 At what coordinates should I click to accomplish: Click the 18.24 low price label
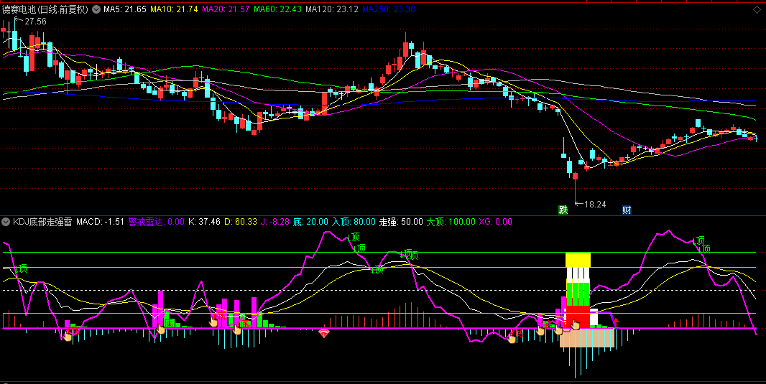[x=595, y=205]
